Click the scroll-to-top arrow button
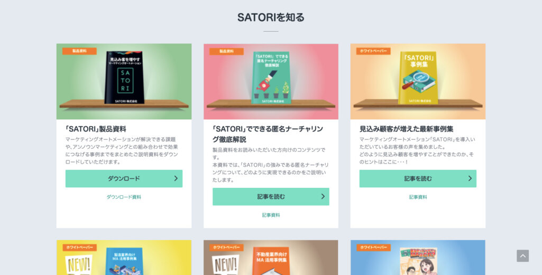Image resolution: width=542 pixels, height=275 pixels. point(522,256)
